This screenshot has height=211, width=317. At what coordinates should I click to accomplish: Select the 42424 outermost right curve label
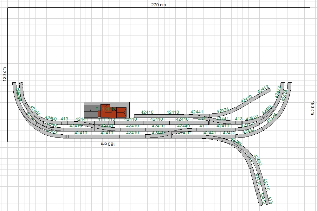pos(284,96)
